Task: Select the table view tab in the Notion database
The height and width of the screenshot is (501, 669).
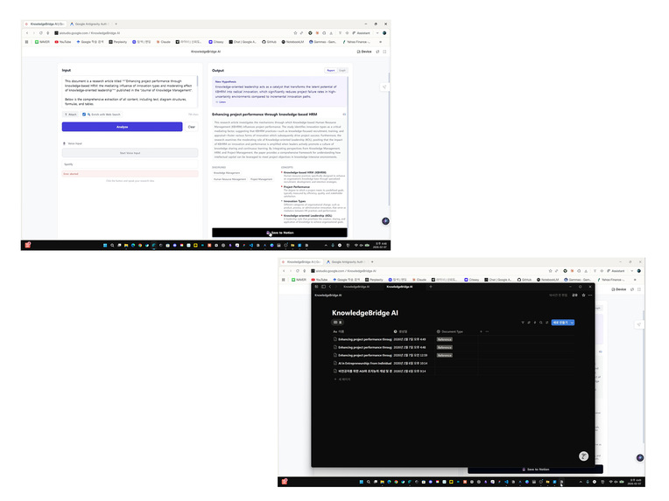Action: click(338, 323)
